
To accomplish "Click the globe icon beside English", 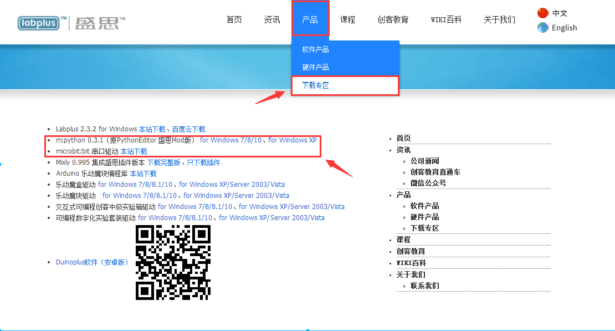I will pos(543,28).
